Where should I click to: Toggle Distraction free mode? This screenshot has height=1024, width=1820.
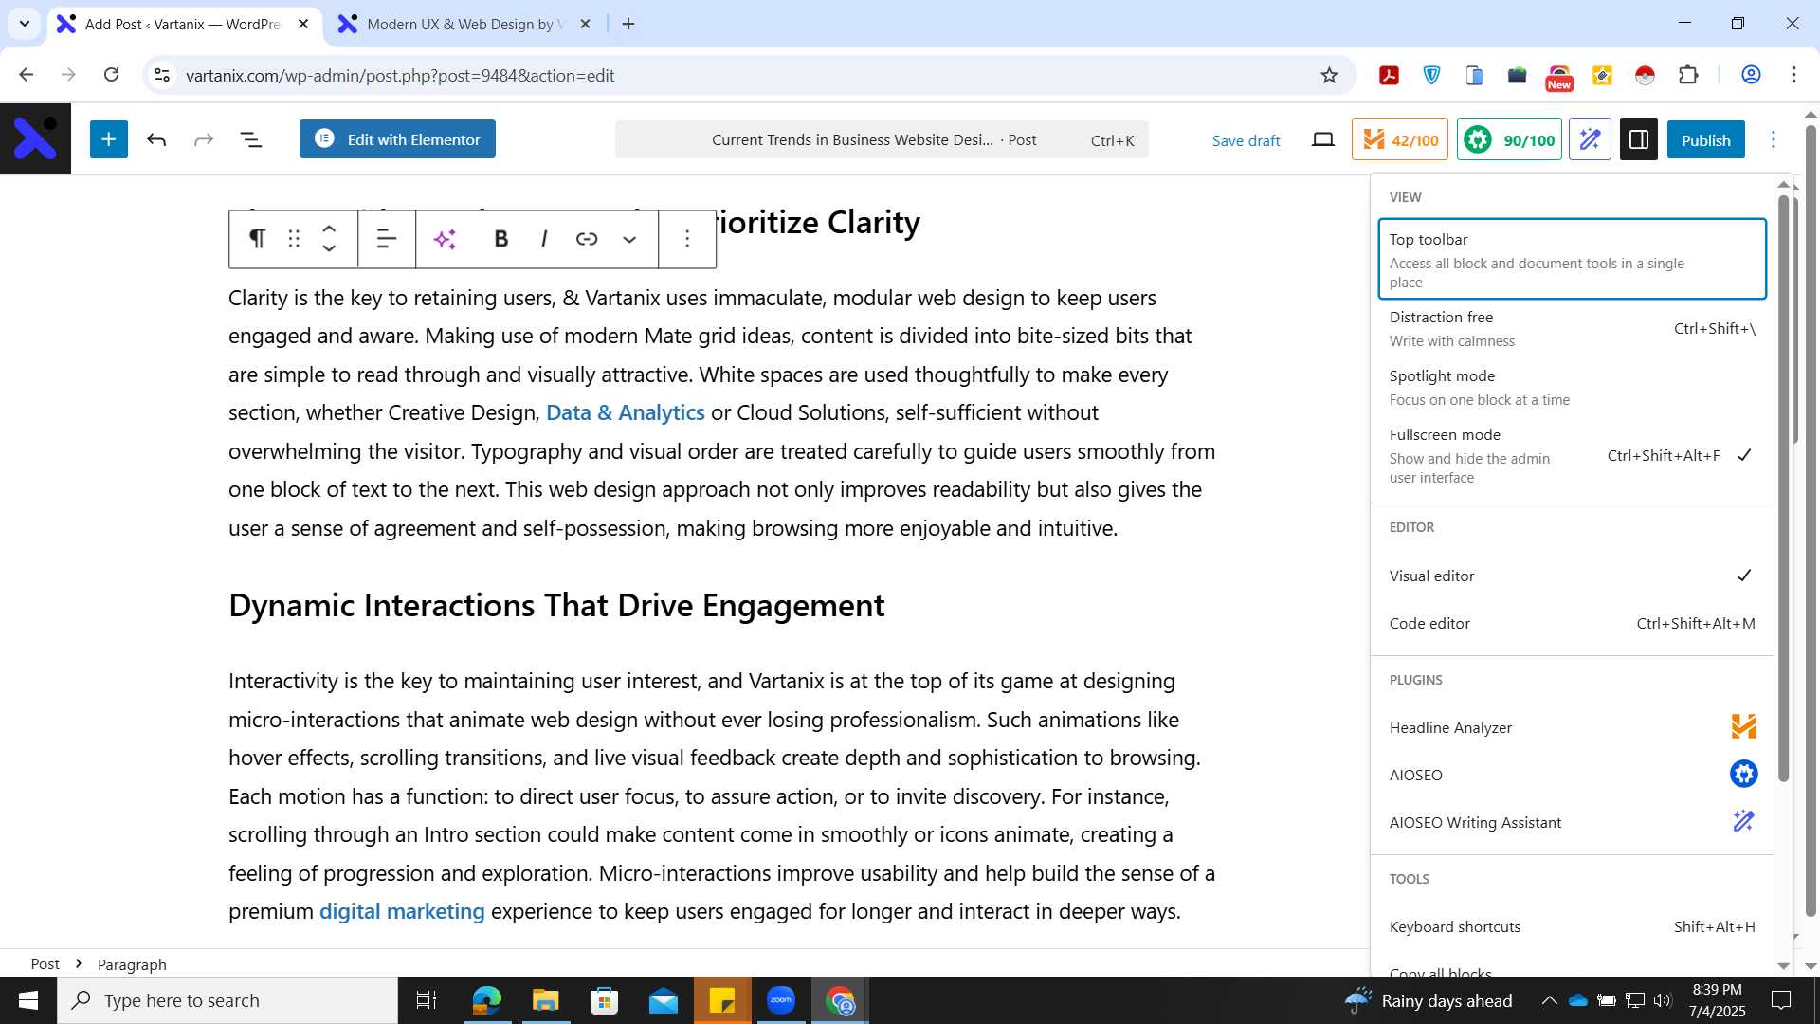click(x=1572, y=329)
